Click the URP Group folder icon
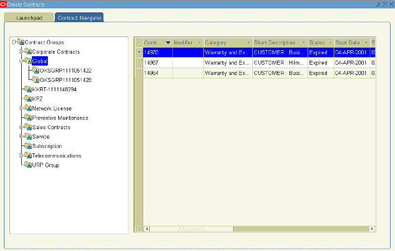The height and width of the screenshot is (251, 395). click(28, 165)
